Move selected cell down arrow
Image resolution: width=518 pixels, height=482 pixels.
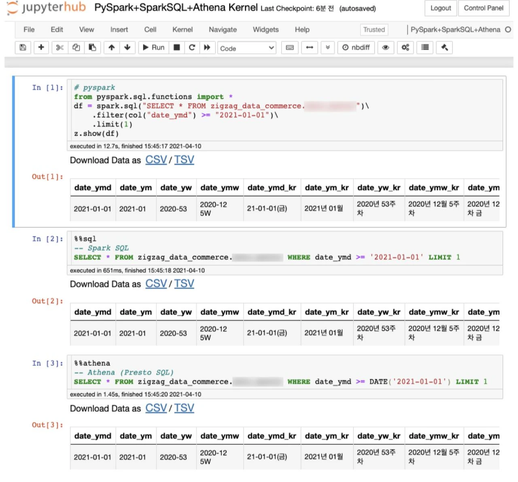coord(127,48)
